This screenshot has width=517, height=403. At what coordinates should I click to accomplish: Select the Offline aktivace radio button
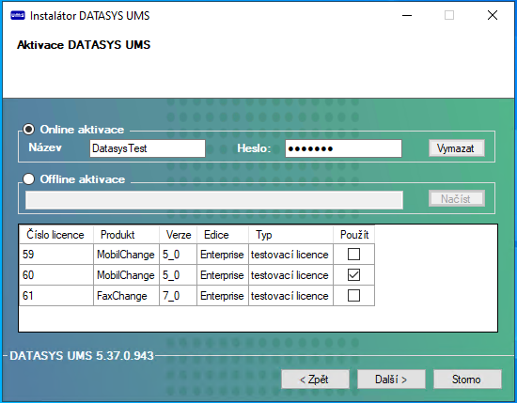(x=29, y=179)
